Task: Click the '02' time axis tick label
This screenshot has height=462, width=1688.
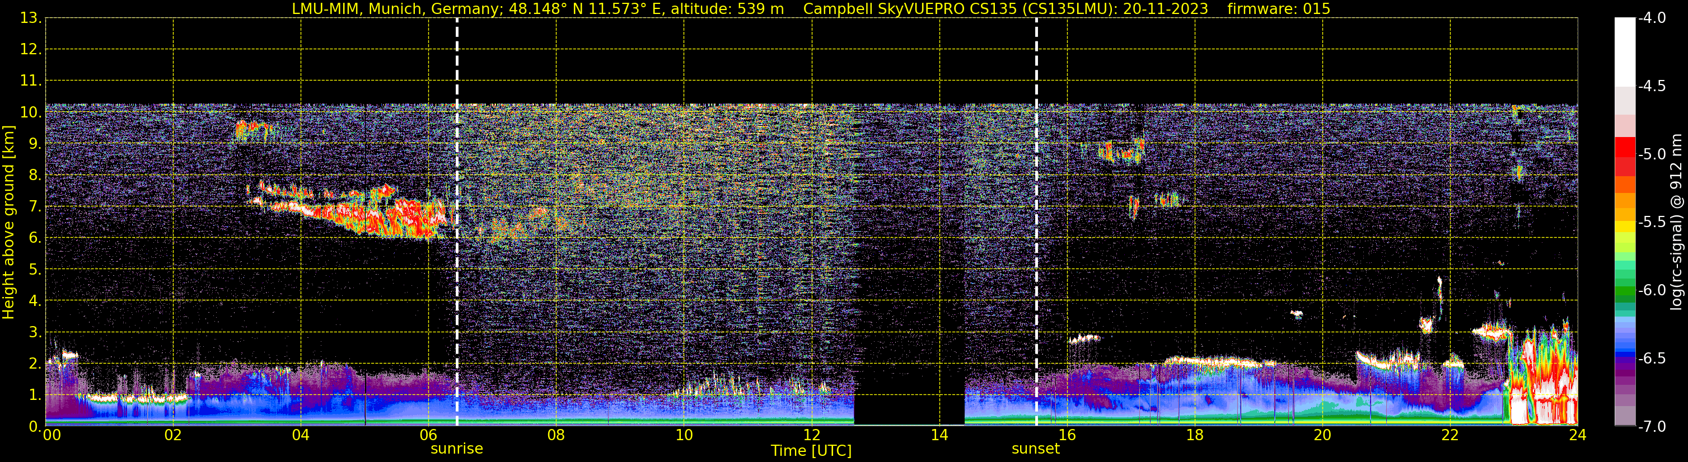Action: coord(172,435)
